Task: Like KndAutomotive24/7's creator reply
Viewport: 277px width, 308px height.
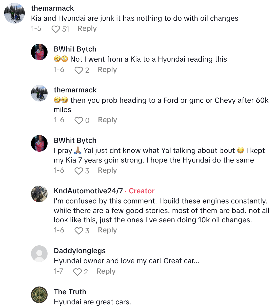Action: click(79, 231)
